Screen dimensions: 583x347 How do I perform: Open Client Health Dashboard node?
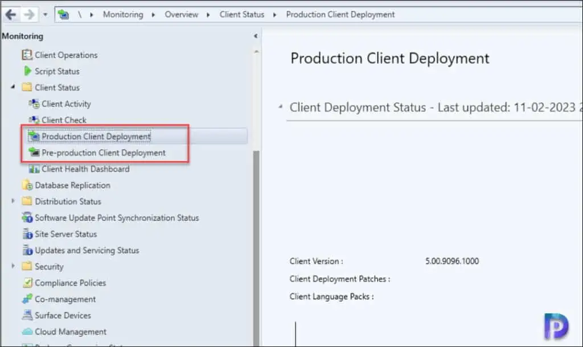pyautogui.click(x=85, y=169)
